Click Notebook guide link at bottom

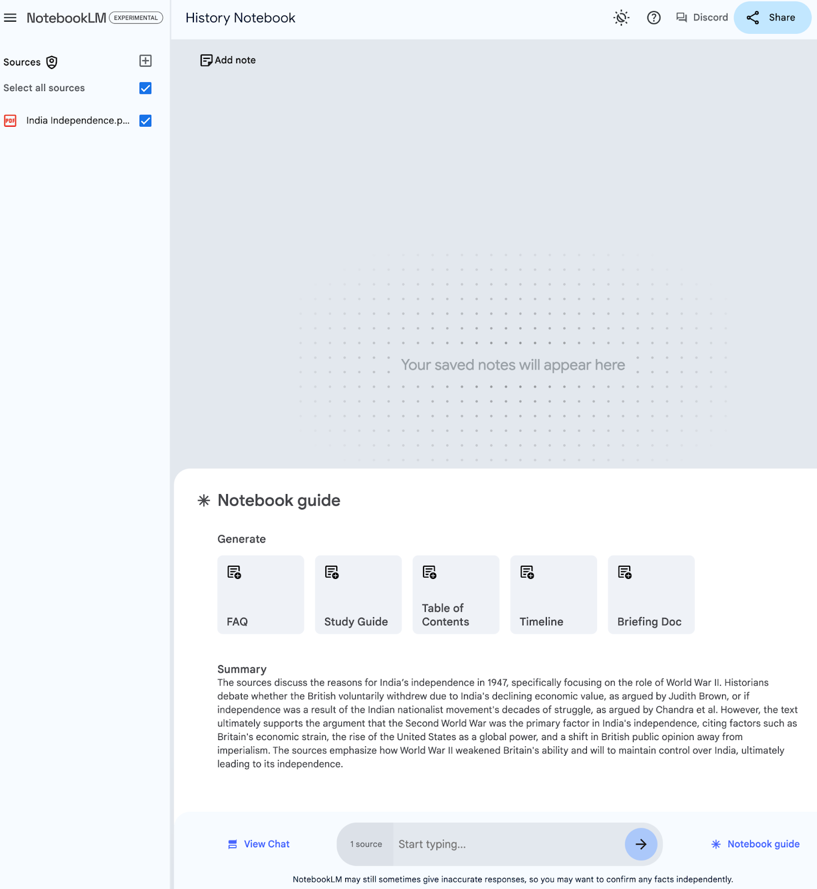coord(755,844)
